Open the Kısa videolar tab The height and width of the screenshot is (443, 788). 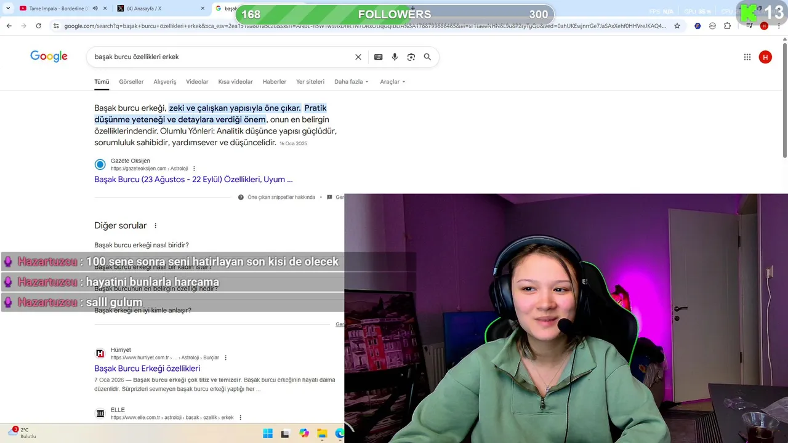[x=235, y=82]
